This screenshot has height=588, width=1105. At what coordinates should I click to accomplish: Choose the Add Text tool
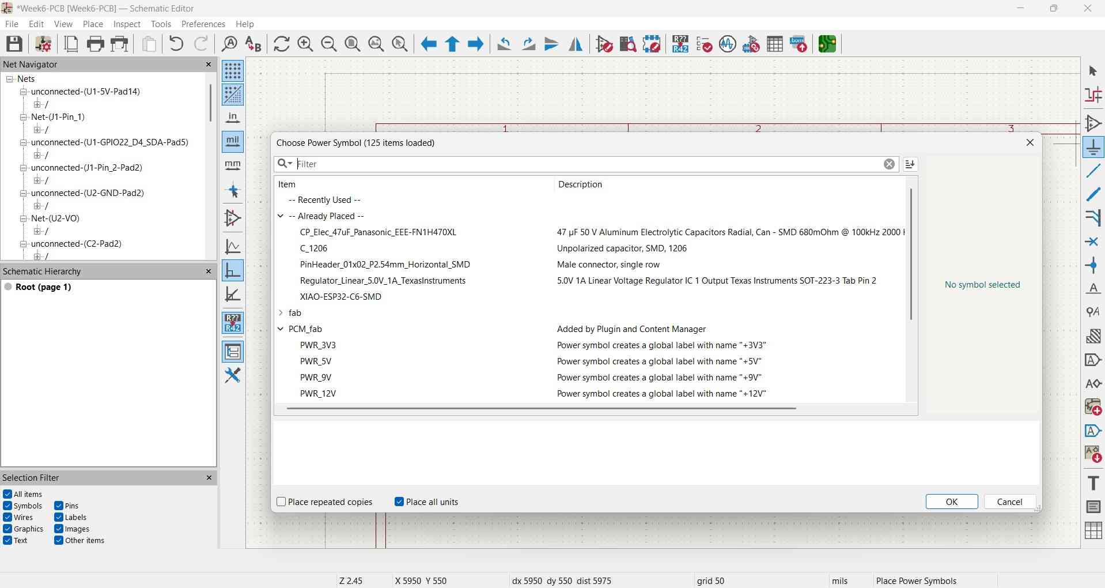[1093, 483]
